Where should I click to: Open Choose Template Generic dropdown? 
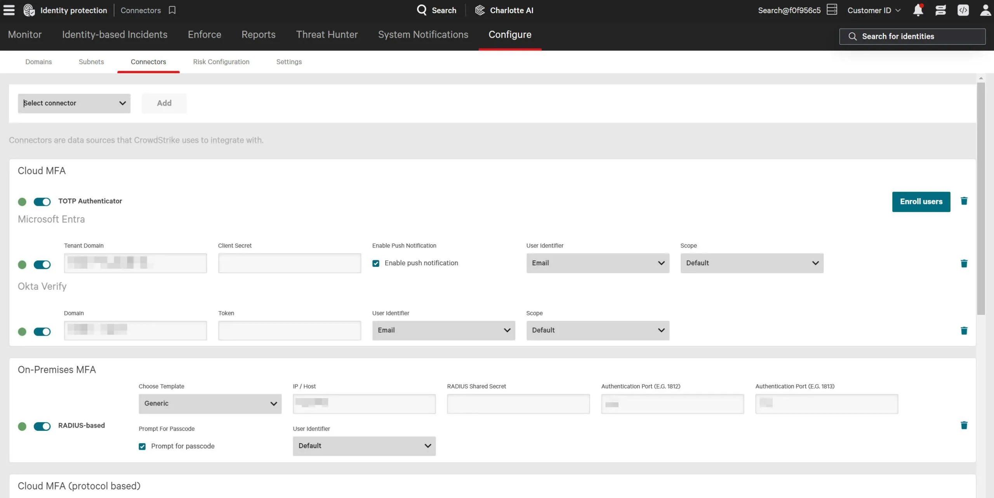(210, 404)
